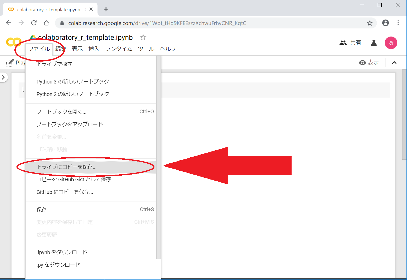Expand the left sidebar panel arrow
407x280 pixels.
(3, 77)
